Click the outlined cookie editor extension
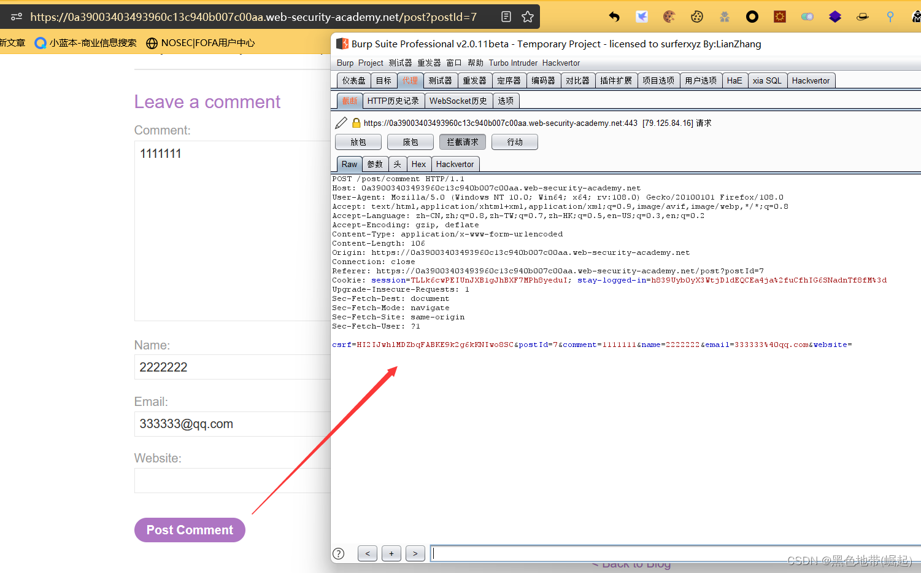 697,17
